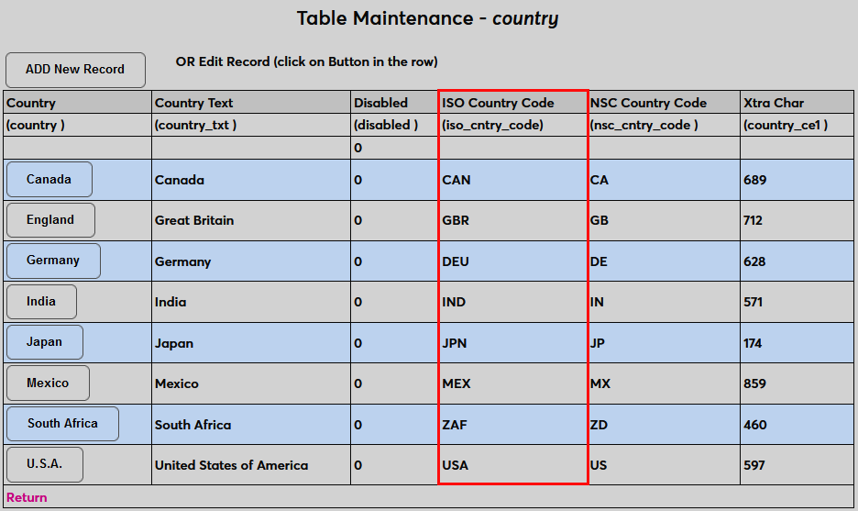Image resolution: width=858 pixels, height=511 pixels.
Task: Click the Great Britain country text cell
Action: [x=194, y=220]
